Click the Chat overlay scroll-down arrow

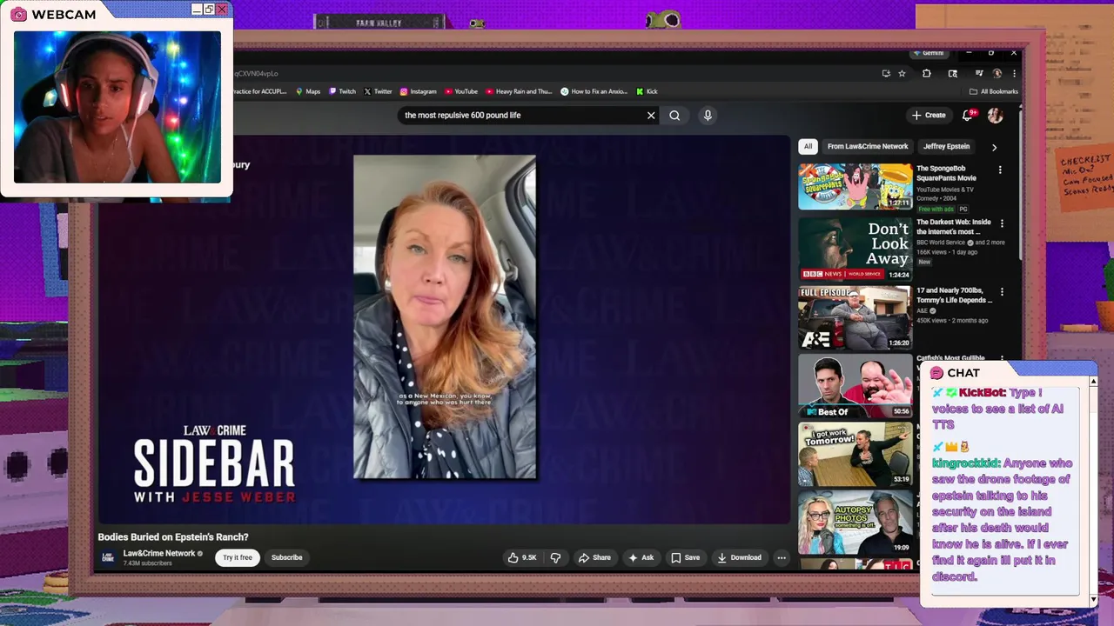pyautogui.click(x=1093, y=600)
